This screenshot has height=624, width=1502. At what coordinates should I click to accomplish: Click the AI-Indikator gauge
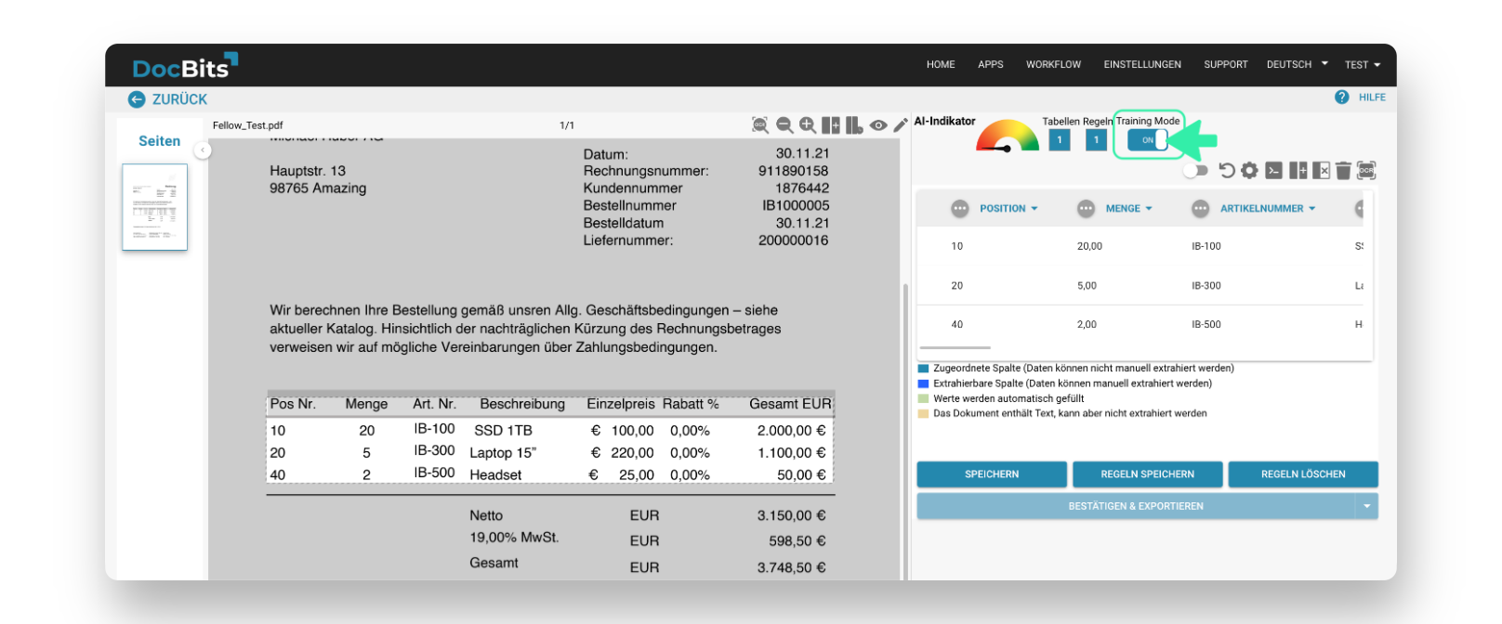click(x=1007, y=137)
